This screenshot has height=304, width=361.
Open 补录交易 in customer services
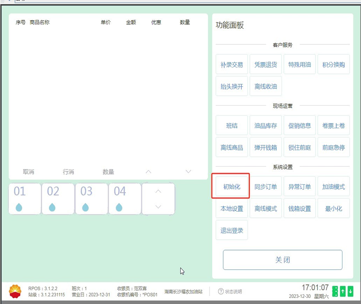click(232, 64)
